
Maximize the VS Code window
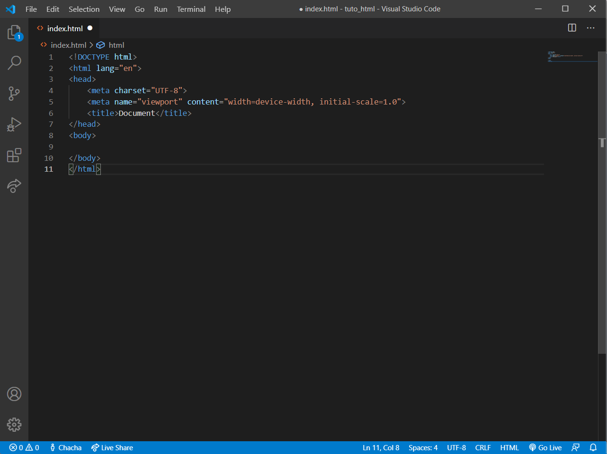[565, 9]
